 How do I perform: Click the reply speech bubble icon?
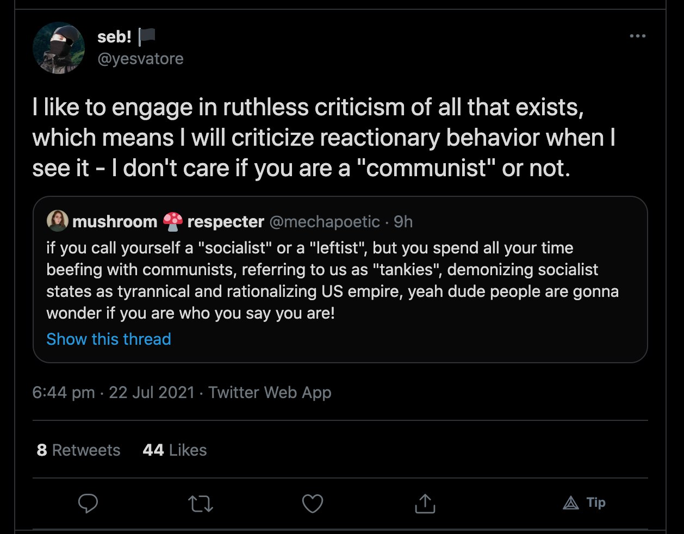tap(88, 503)
